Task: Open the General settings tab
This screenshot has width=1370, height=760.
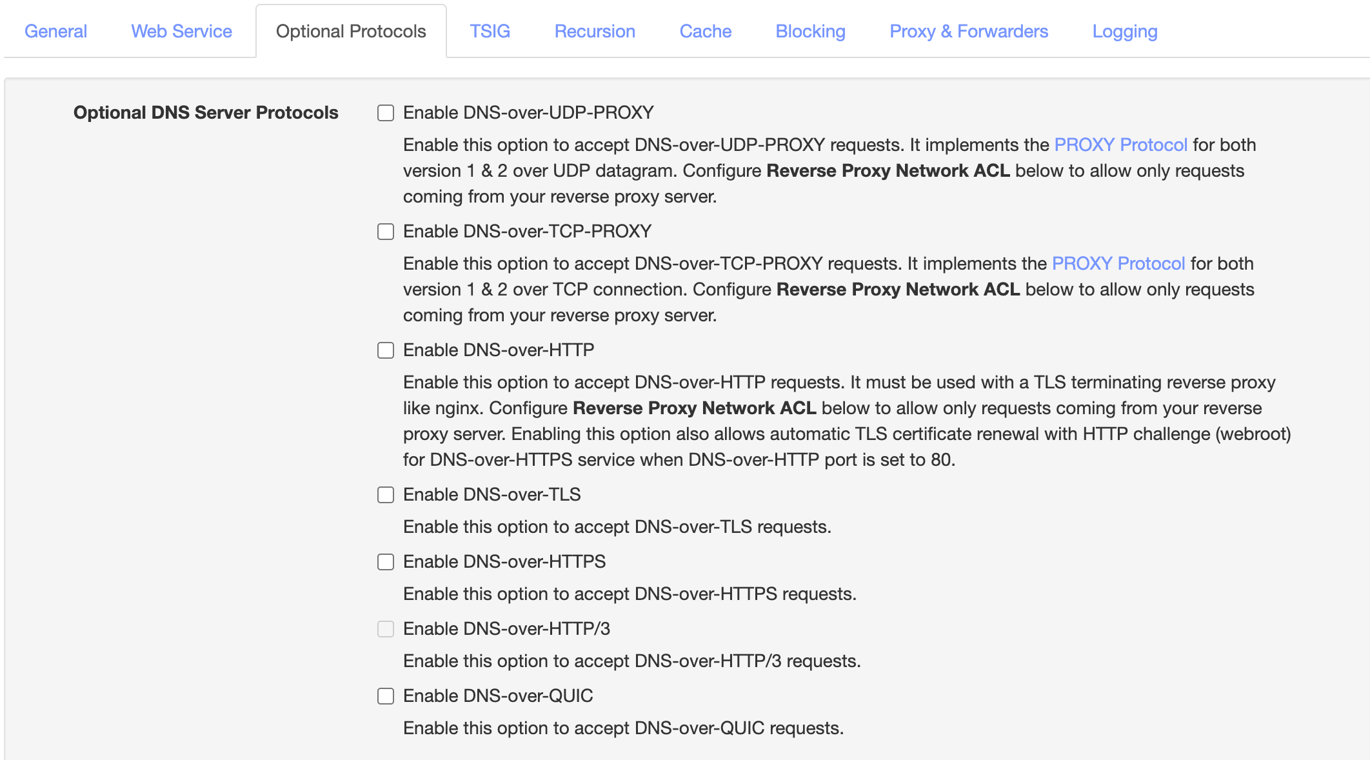Action: tap(55, 31)
